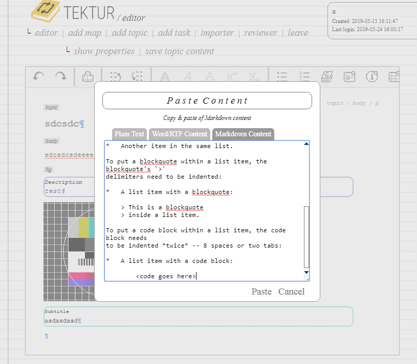Switch to the Word/RTF Content tab

coord(180,134)
